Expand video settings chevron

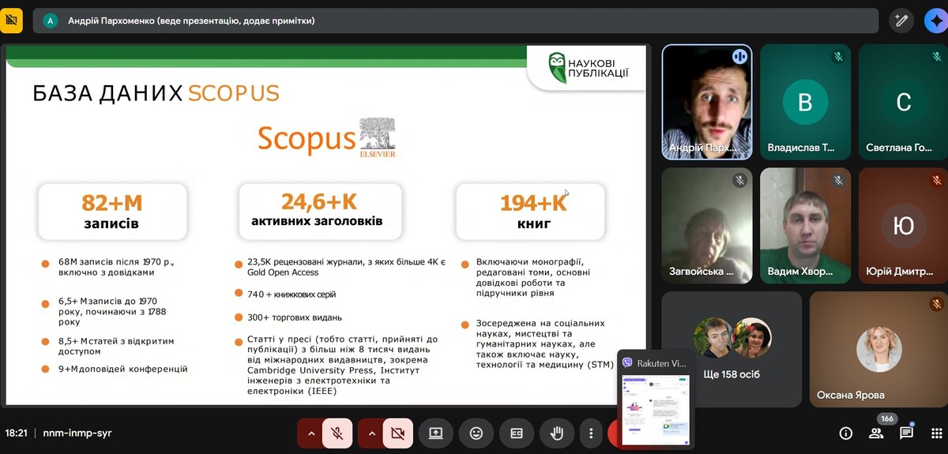(372, 433)
